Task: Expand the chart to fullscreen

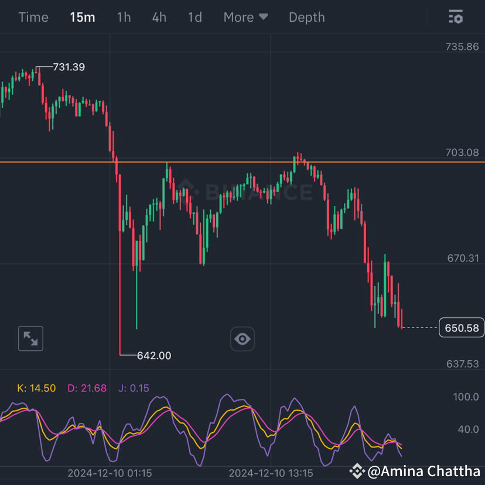Action: pos(30,339)
